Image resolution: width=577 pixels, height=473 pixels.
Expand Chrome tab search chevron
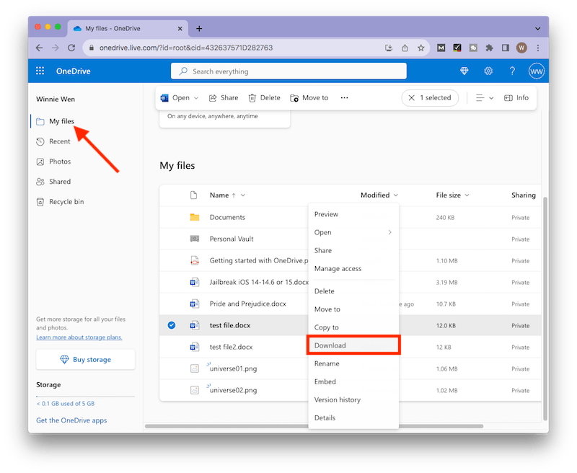(537, 29)
